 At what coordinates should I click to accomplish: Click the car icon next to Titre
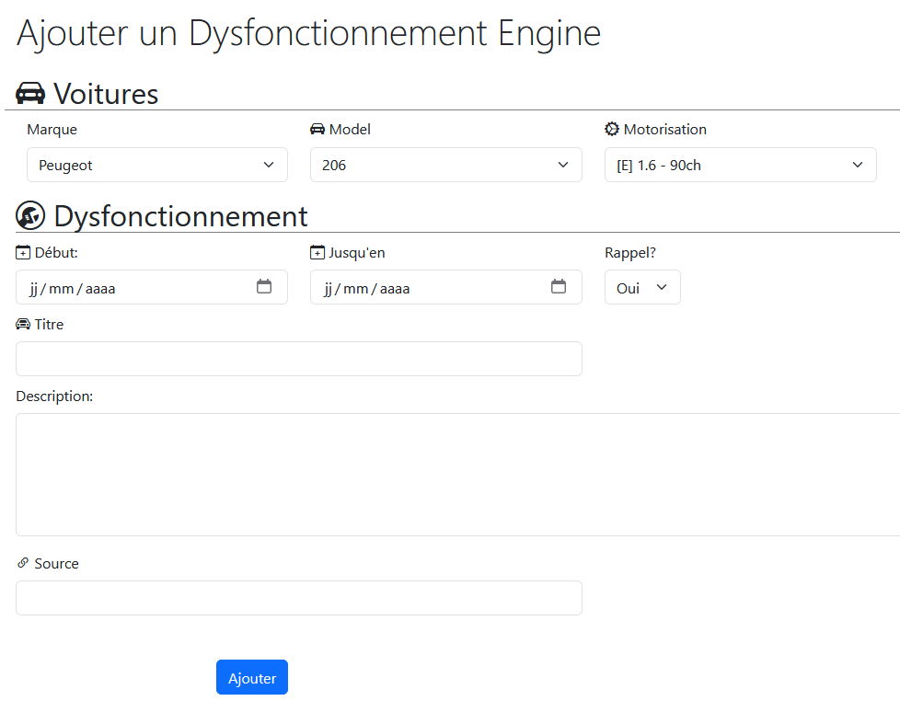[23, 324]
